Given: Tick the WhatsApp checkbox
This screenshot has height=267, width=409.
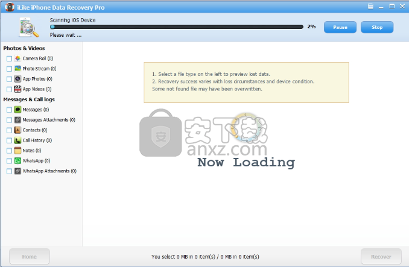Looking at the screenshot, I should tap(9, 161).
